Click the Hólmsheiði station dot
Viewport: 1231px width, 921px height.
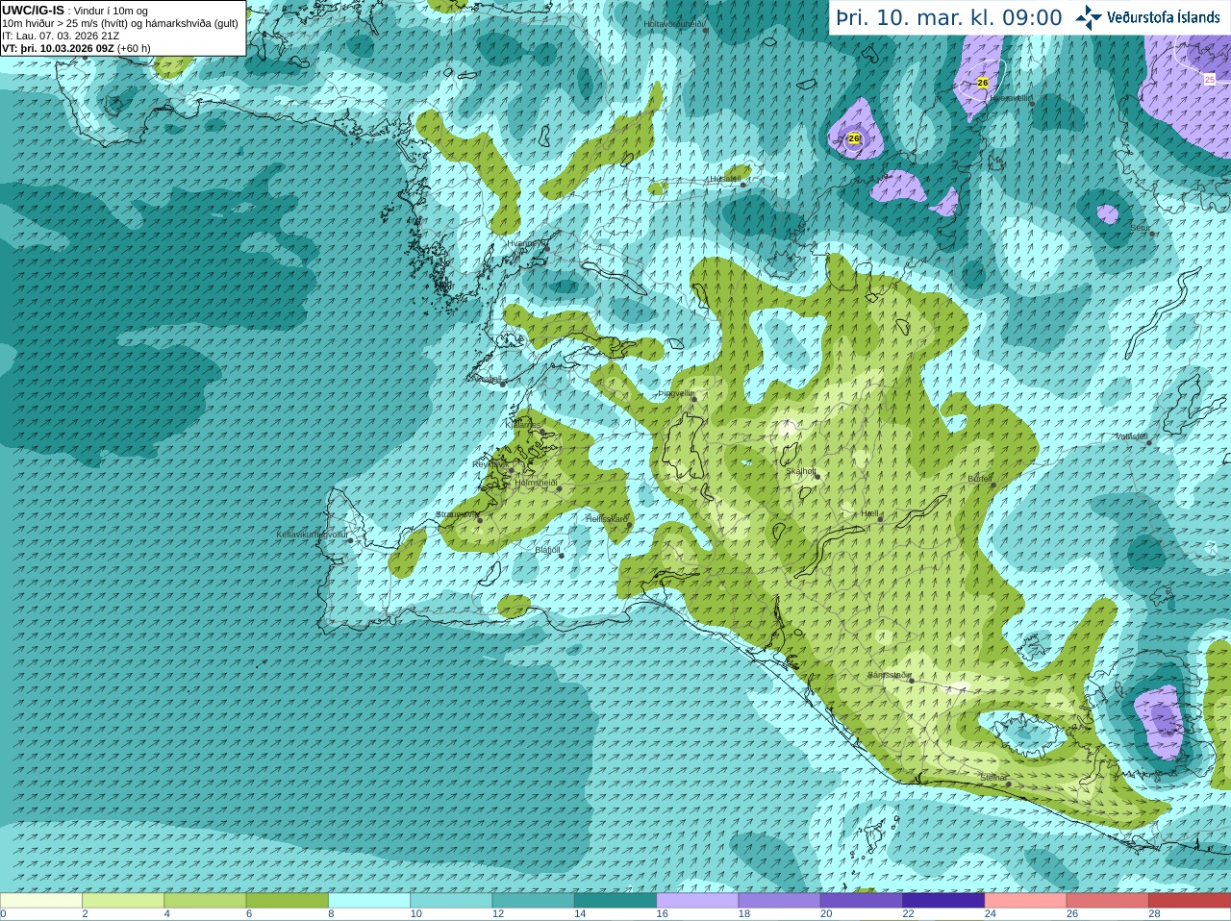coord(559,488)
